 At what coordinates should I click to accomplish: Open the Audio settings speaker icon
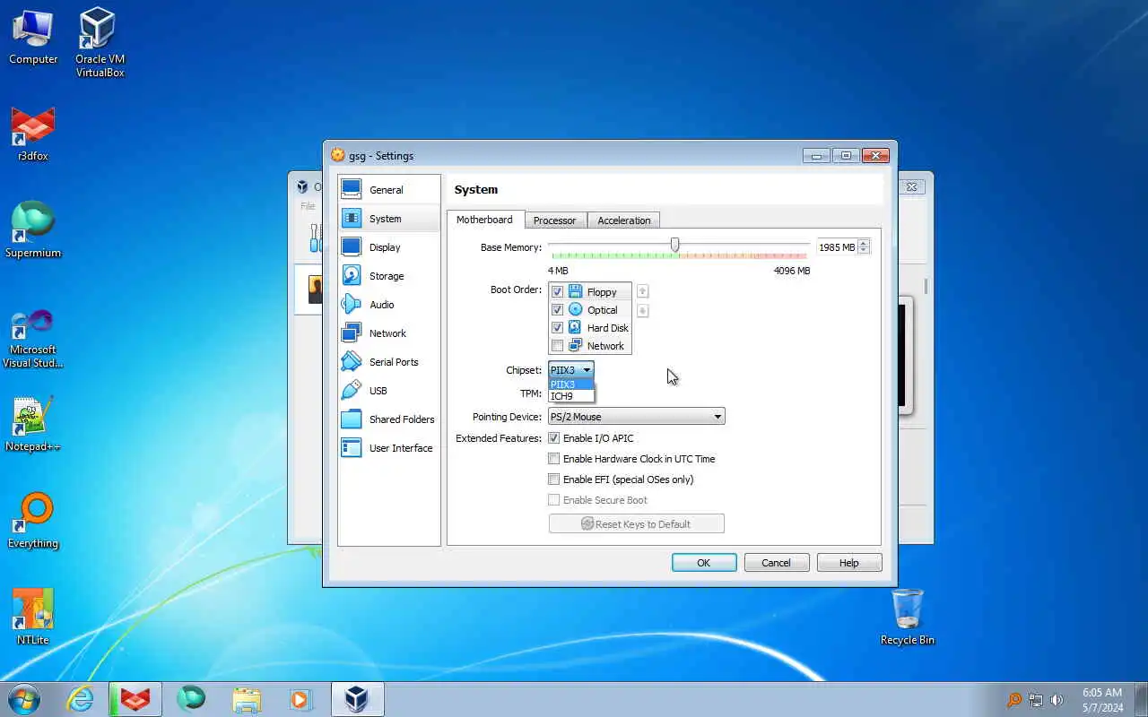pyautogui.click(x=352, y=304)
